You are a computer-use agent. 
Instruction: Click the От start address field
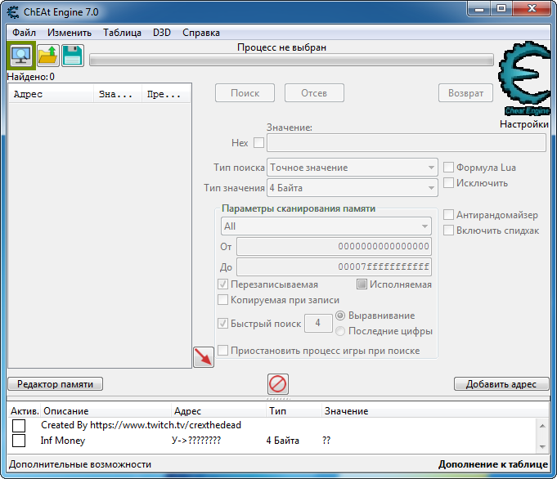(x=334, y=246)
